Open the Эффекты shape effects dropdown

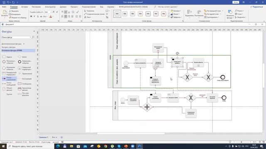176,17
